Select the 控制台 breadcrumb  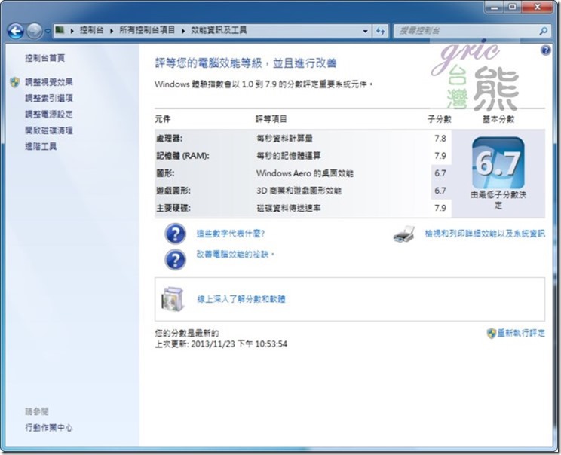(x=91, y=30)
